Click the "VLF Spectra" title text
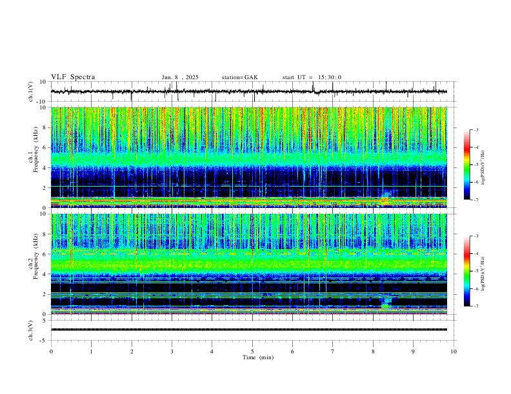The image size is (511, 394). (73, 77)
